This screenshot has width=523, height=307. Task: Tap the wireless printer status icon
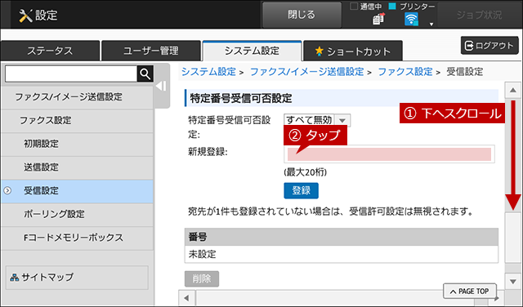(x=411, y=19)
